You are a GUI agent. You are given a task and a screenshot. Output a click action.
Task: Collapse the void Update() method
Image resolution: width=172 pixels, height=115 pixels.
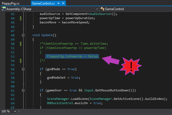pyautogui.click(x=23, y=35)
